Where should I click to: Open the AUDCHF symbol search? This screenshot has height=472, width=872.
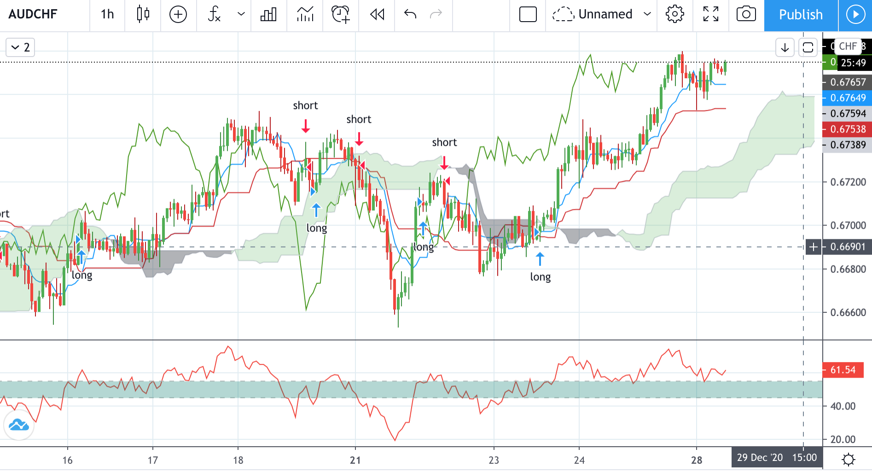click(33, 14)
